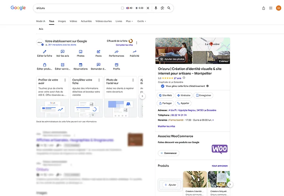Image resolution: width=284 pixels, height=196 pixels.
Task: Open the account avatar H
Action: click(x=279, y=8)
